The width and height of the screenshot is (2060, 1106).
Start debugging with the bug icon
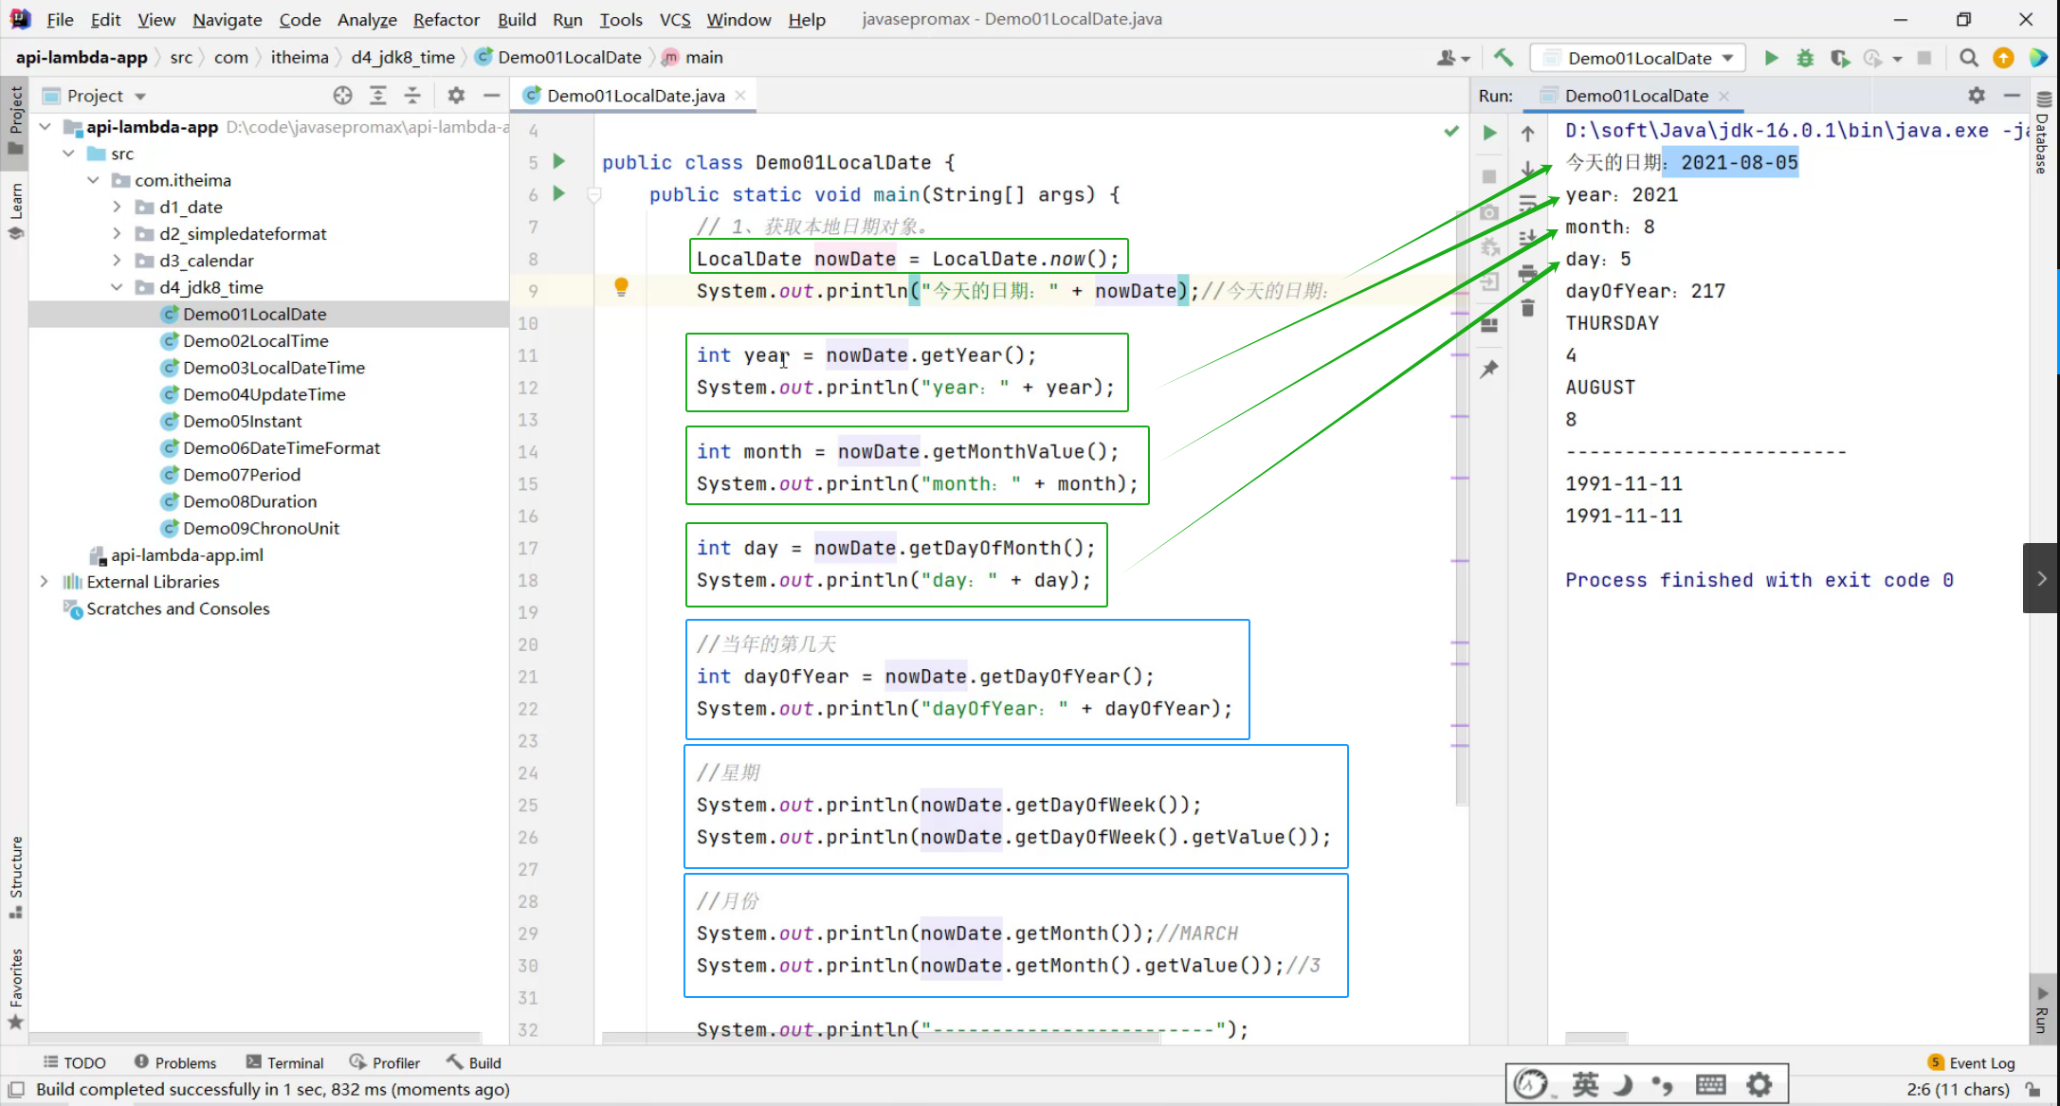1805,58
